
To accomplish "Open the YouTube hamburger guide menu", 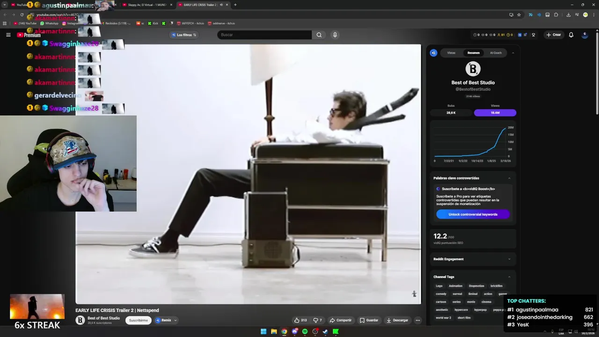I will coord(8,35).
